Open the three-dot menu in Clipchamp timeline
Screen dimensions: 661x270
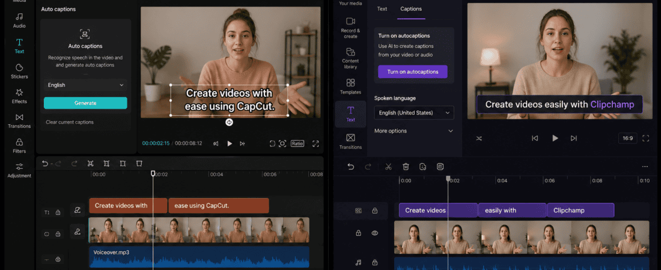coord(645,167)
